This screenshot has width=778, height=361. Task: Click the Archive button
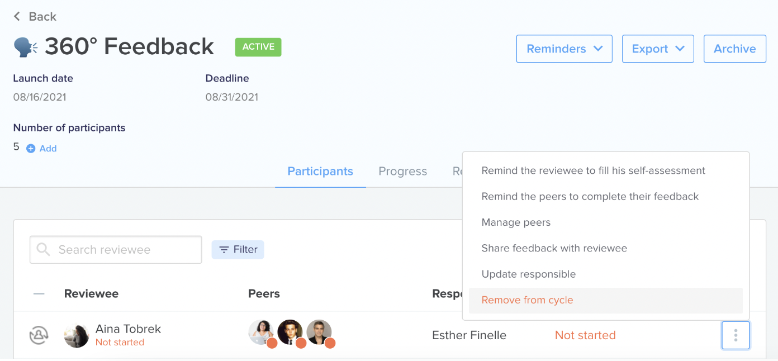(x=735, y=49)
